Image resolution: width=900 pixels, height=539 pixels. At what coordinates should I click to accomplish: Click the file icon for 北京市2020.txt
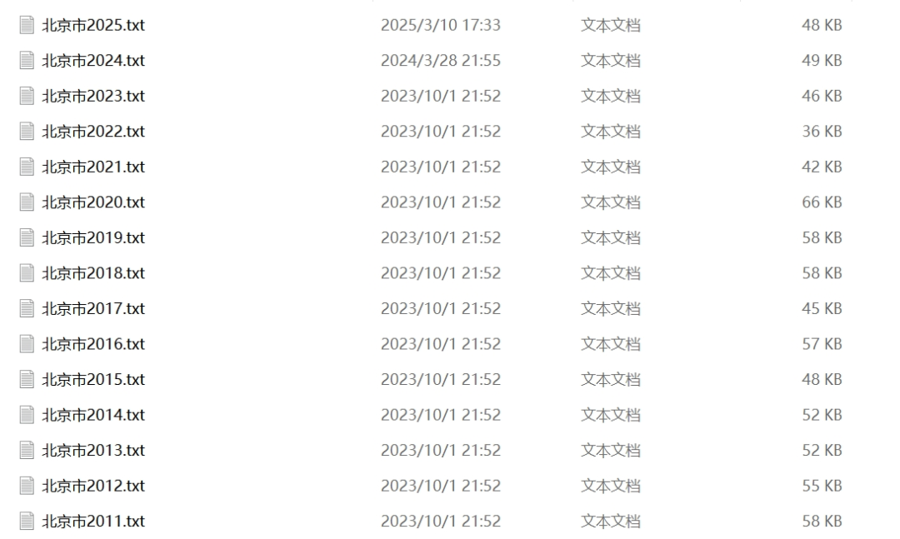[27, 202]
